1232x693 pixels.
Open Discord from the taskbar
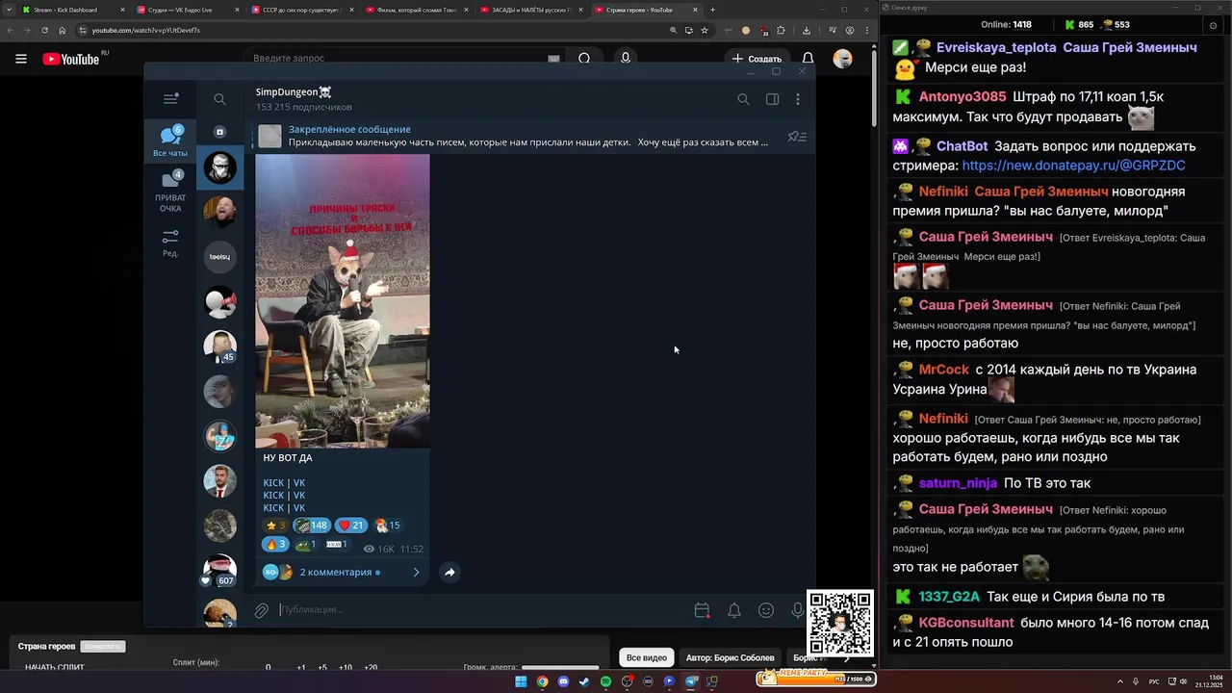click(563, 681)
